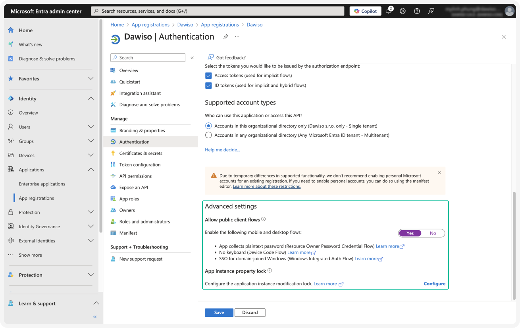The image size is (520, 328).
Task: Click the feedback person icon in header
Action: (x=431, y=11)
